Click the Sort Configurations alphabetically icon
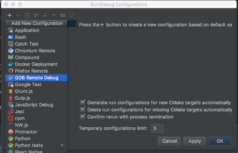The image size is (238, 153). tap(72, 15)
